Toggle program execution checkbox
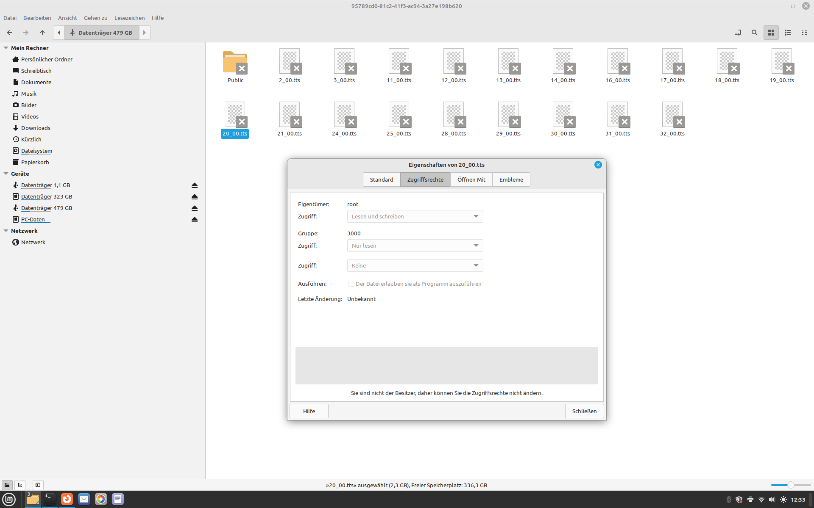 coord(351,284)
